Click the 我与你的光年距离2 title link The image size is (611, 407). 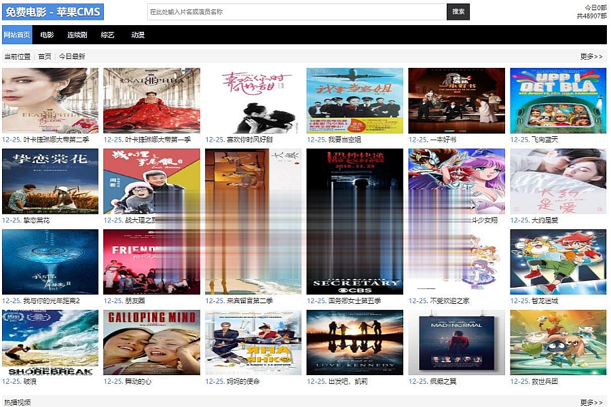tap(52, 301)
